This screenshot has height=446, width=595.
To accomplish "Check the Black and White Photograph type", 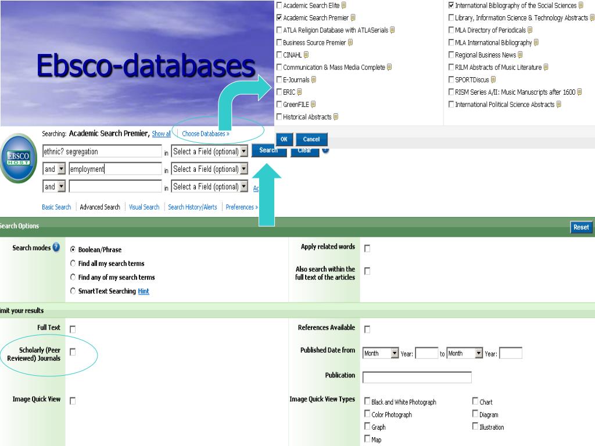I will (x=367, y=401).
